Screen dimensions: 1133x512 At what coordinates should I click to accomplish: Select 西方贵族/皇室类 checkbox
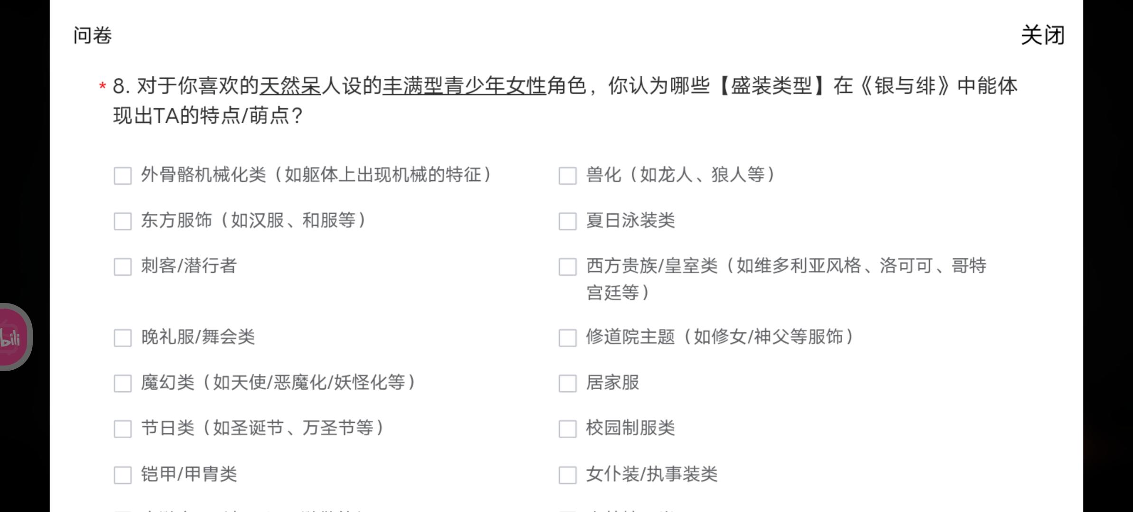[567, 266]
